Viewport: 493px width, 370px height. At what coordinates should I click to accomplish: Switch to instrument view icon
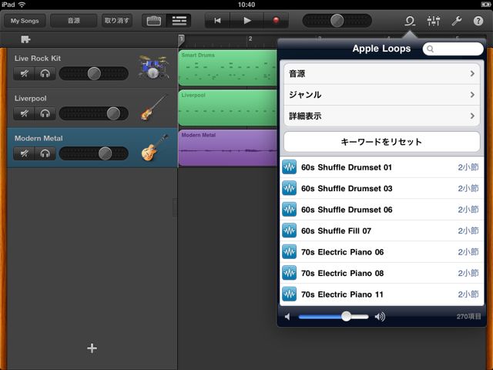154,21
